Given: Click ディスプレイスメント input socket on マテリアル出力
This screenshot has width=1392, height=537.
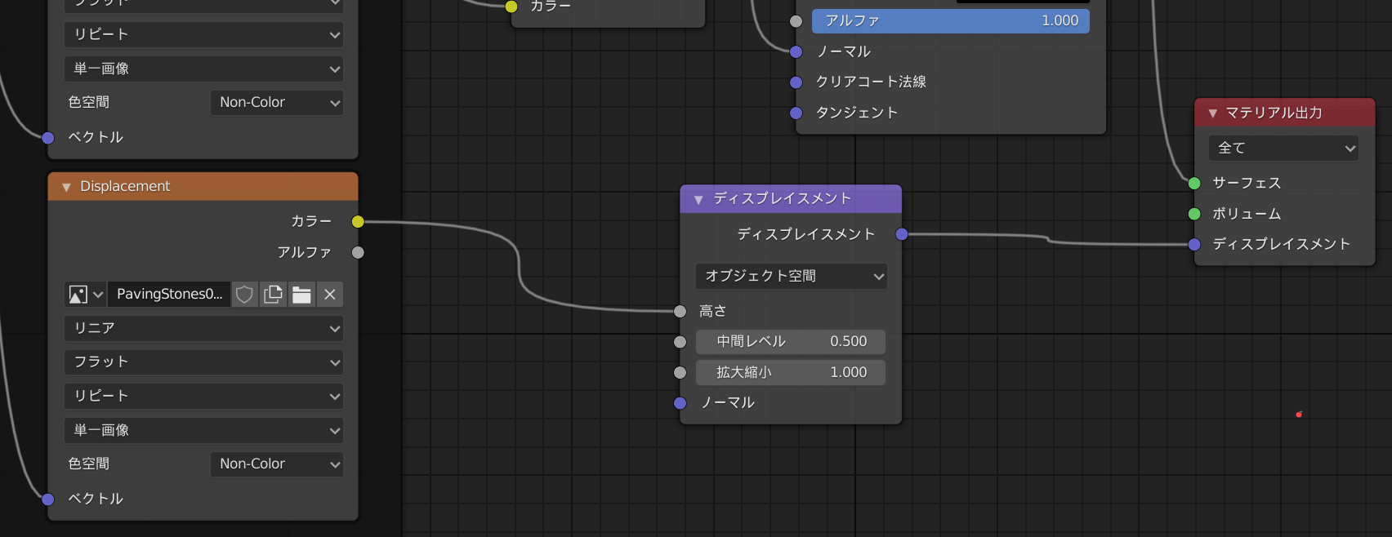Looking at the screenshot, I should point(1194,245).
